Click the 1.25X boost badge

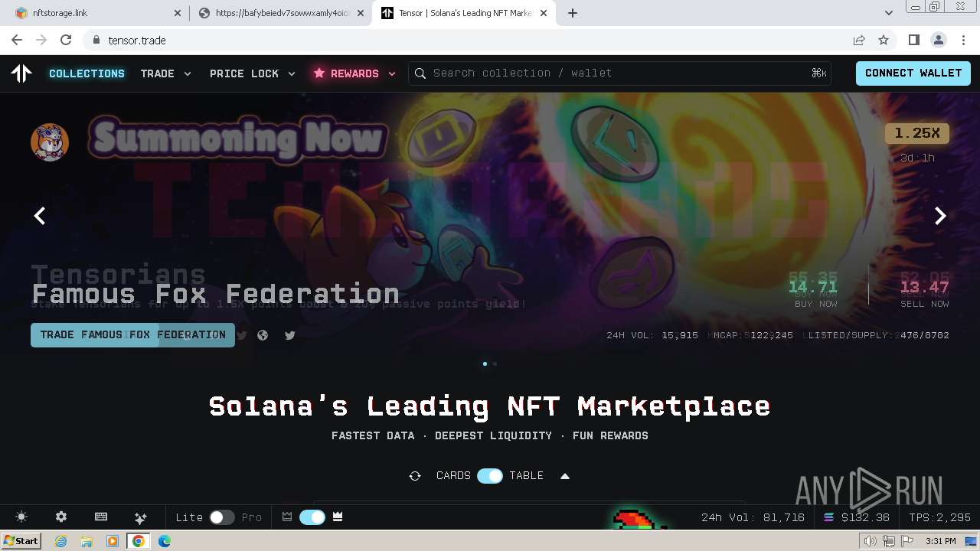coord(917,133)
